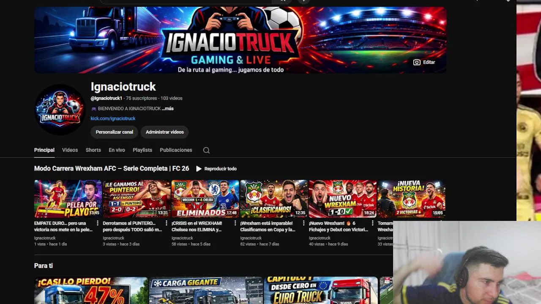Click the Ignaciotruck channel avatar

point(60,109)
